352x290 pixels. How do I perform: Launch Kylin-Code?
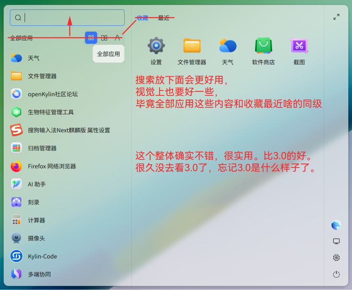[67, 256]
